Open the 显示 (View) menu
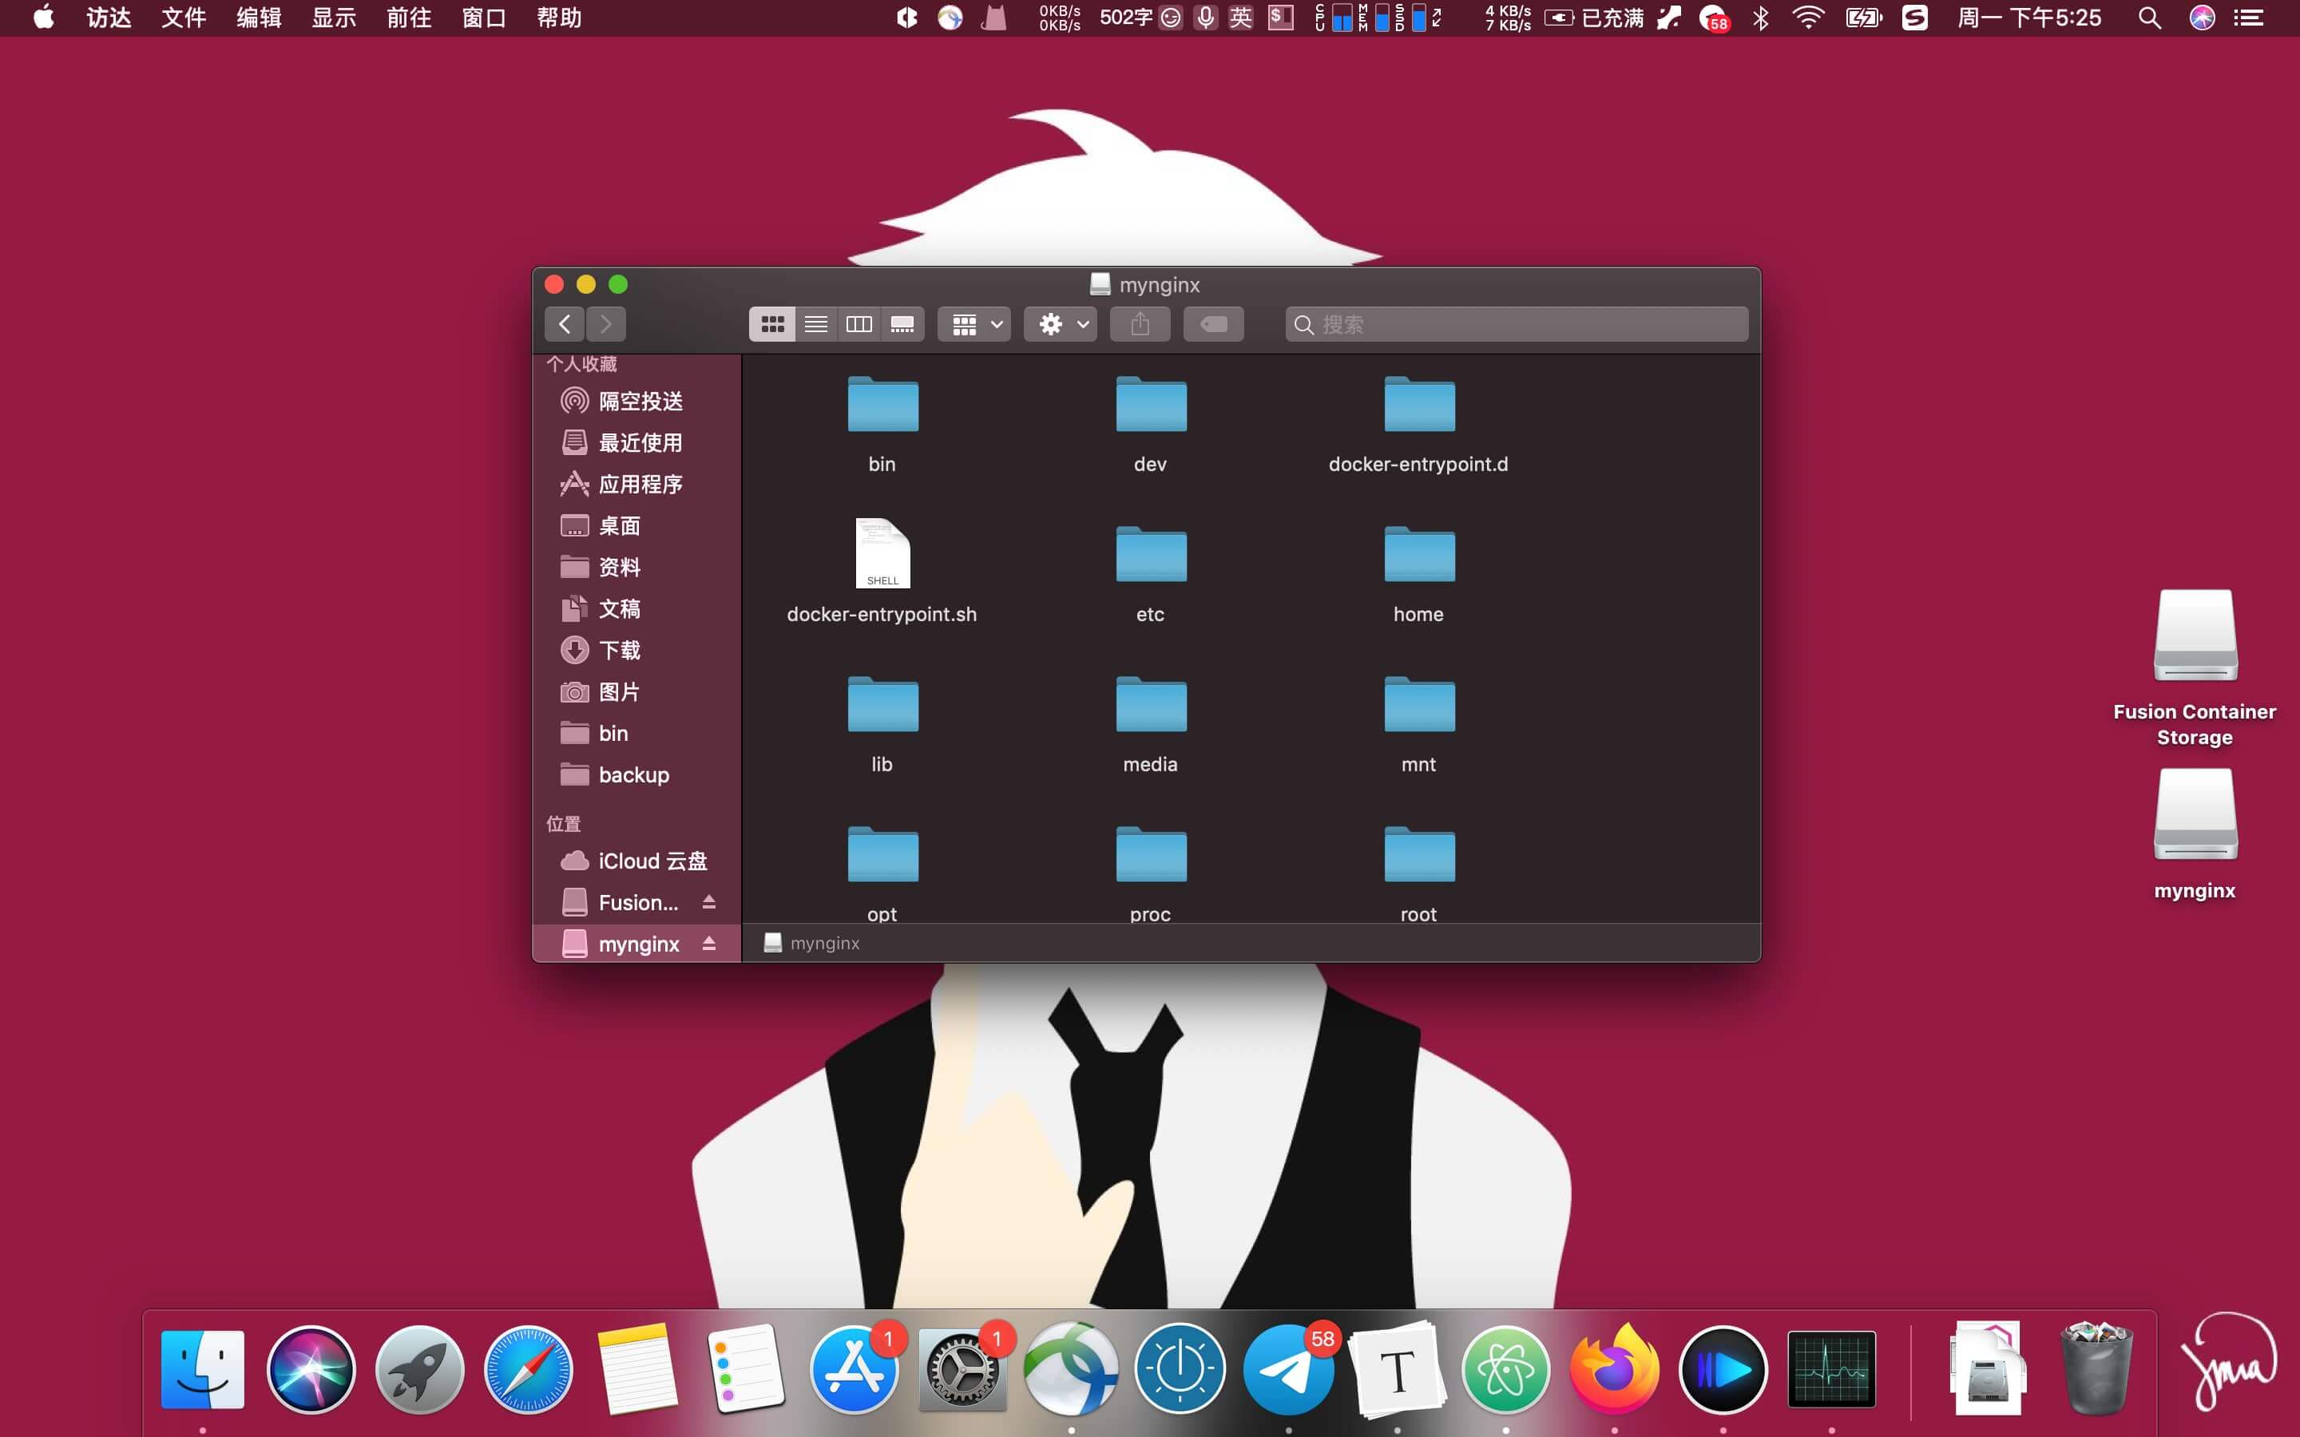This screenshot has height=1437, width=2300. (x=334, y=18)
